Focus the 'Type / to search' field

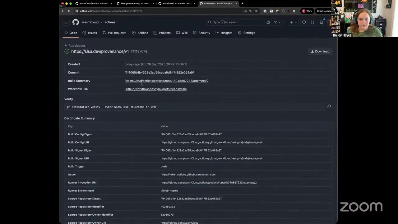coord(235,22)
